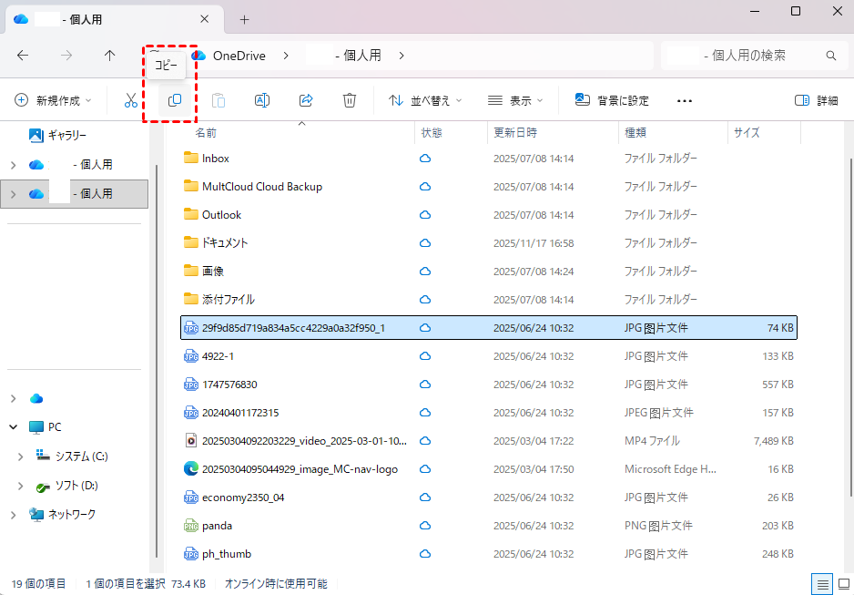The image size is (854, 595).
Task: Open the View (表示) dropdown
Action: point(515,100)
